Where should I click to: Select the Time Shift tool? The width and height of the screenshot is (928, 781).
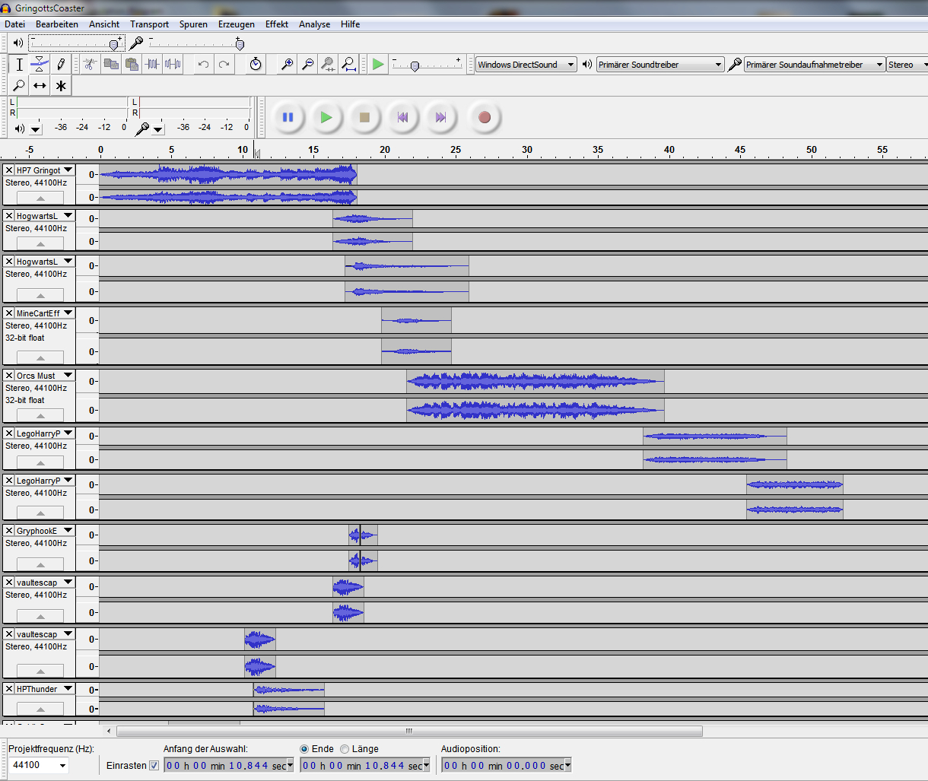pyautogui.click(x=40, y=86)
